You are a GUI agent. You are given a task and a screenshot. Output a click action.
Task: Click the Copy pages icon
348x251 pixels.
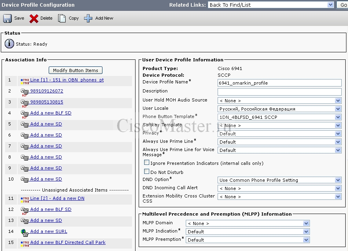62,18
